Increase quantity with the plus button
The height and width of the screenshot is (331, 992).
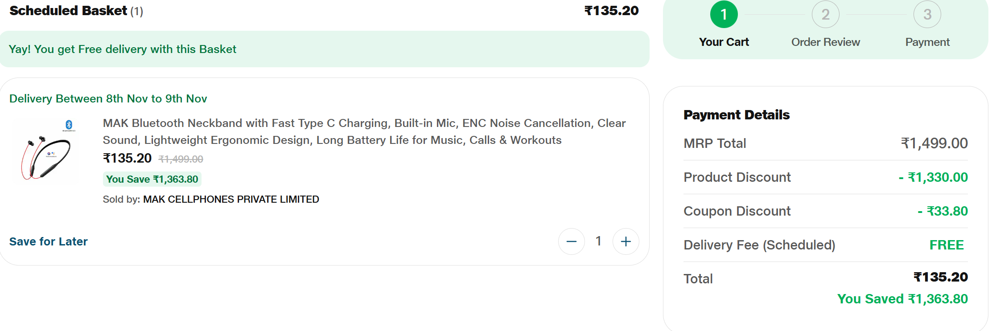626,241
